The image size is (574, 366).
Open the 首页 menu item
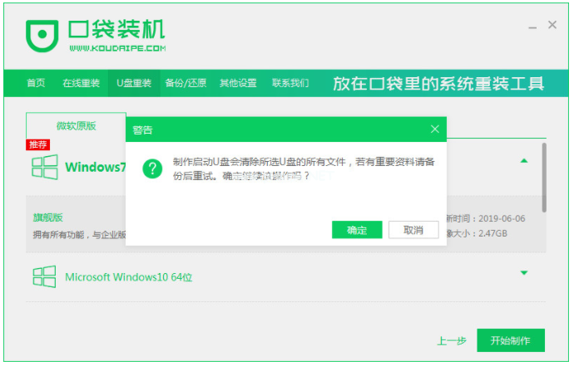pos(36,83)
